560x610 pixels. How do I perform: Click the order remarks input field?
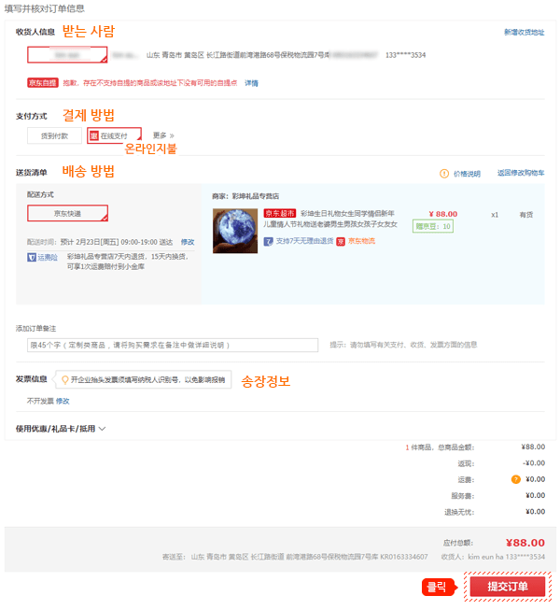173,345
